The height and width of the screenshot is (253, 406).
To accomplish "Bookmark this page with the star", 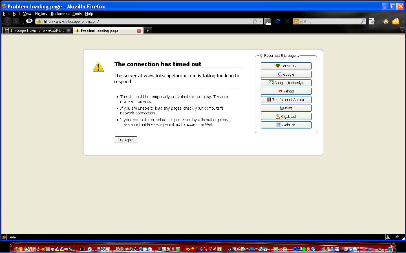I will click(255, 21).
